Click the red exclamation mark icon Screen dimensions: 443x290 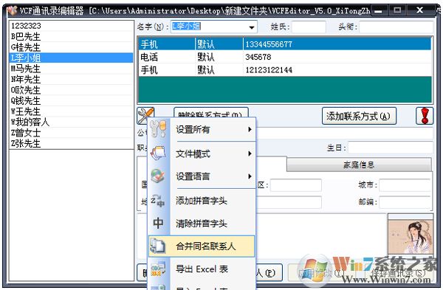click(425, 116)
